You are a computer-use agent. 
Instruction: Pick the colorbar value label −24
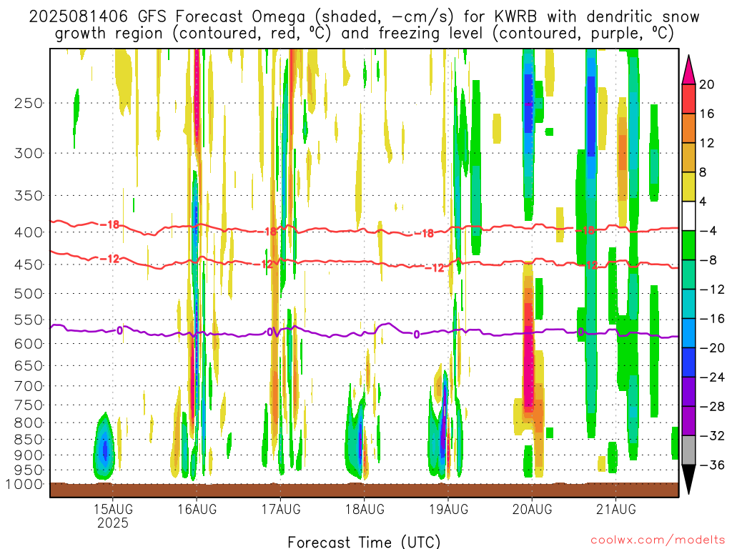click(x=712, y=377)
